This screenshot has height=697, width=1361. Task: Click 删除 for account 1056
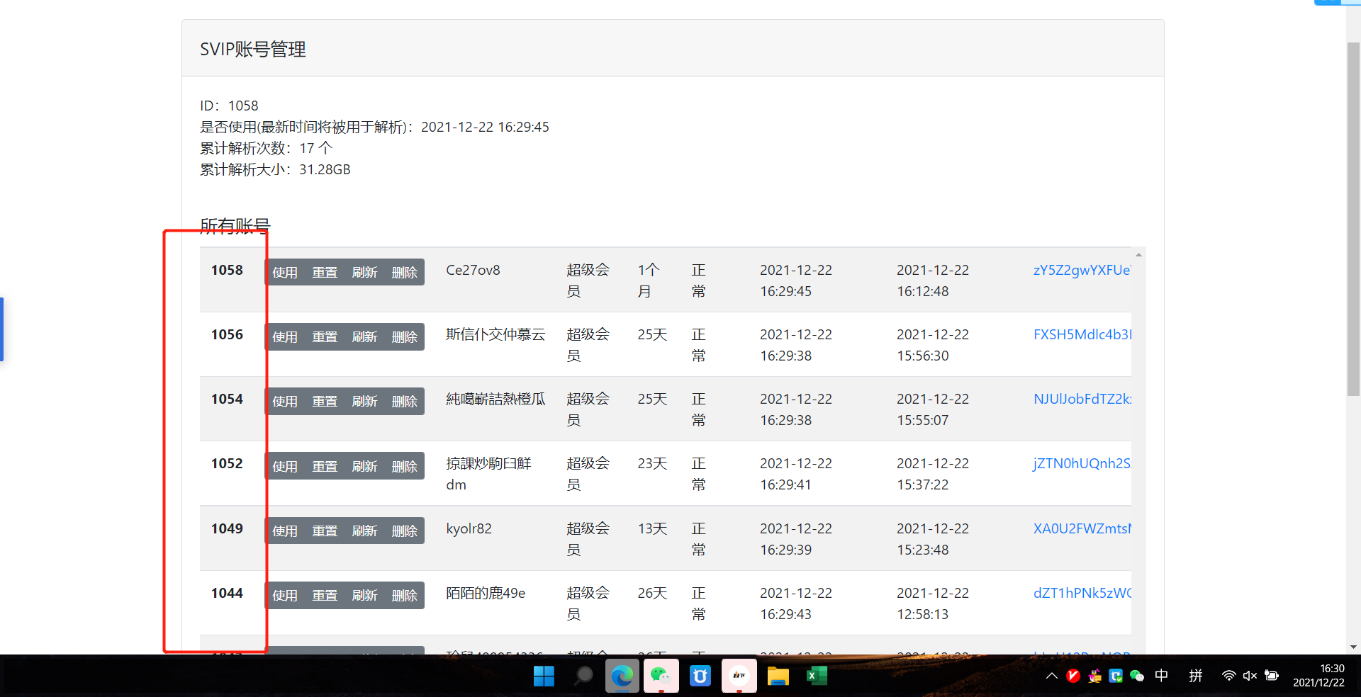[x=404, y=336]
